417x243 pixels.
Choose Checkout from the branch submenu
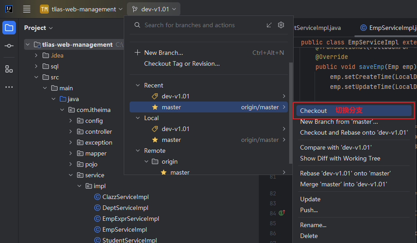354,111
